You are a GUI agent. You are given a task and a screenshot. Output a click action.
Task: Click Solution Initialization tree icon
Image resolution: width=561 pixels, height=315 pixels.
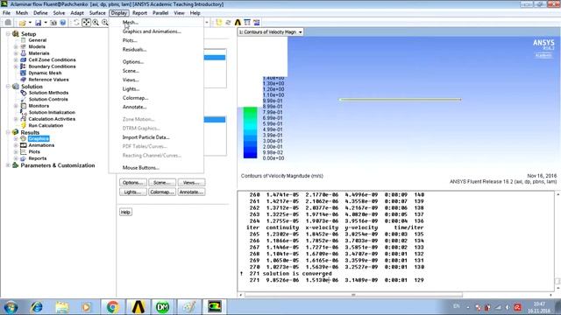coord(24,112)
